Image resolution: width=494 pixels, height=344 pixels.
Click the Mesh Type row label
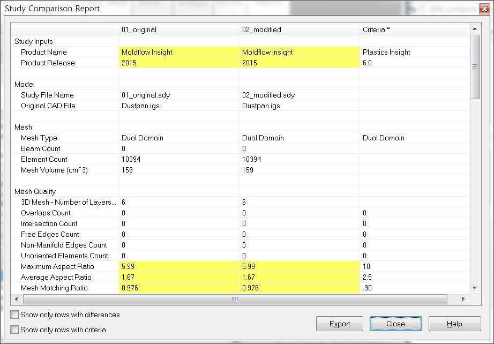tap(39, 138)
